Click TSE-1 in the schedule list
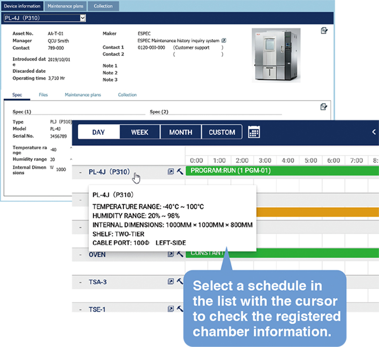The image size is (379, 347). coord(97,310)
